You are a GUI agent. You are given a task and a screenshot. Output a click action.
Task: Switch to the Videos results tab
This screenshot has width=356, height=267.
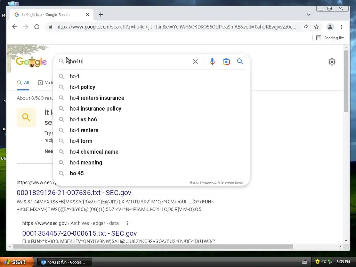click(x=46, y=83)
